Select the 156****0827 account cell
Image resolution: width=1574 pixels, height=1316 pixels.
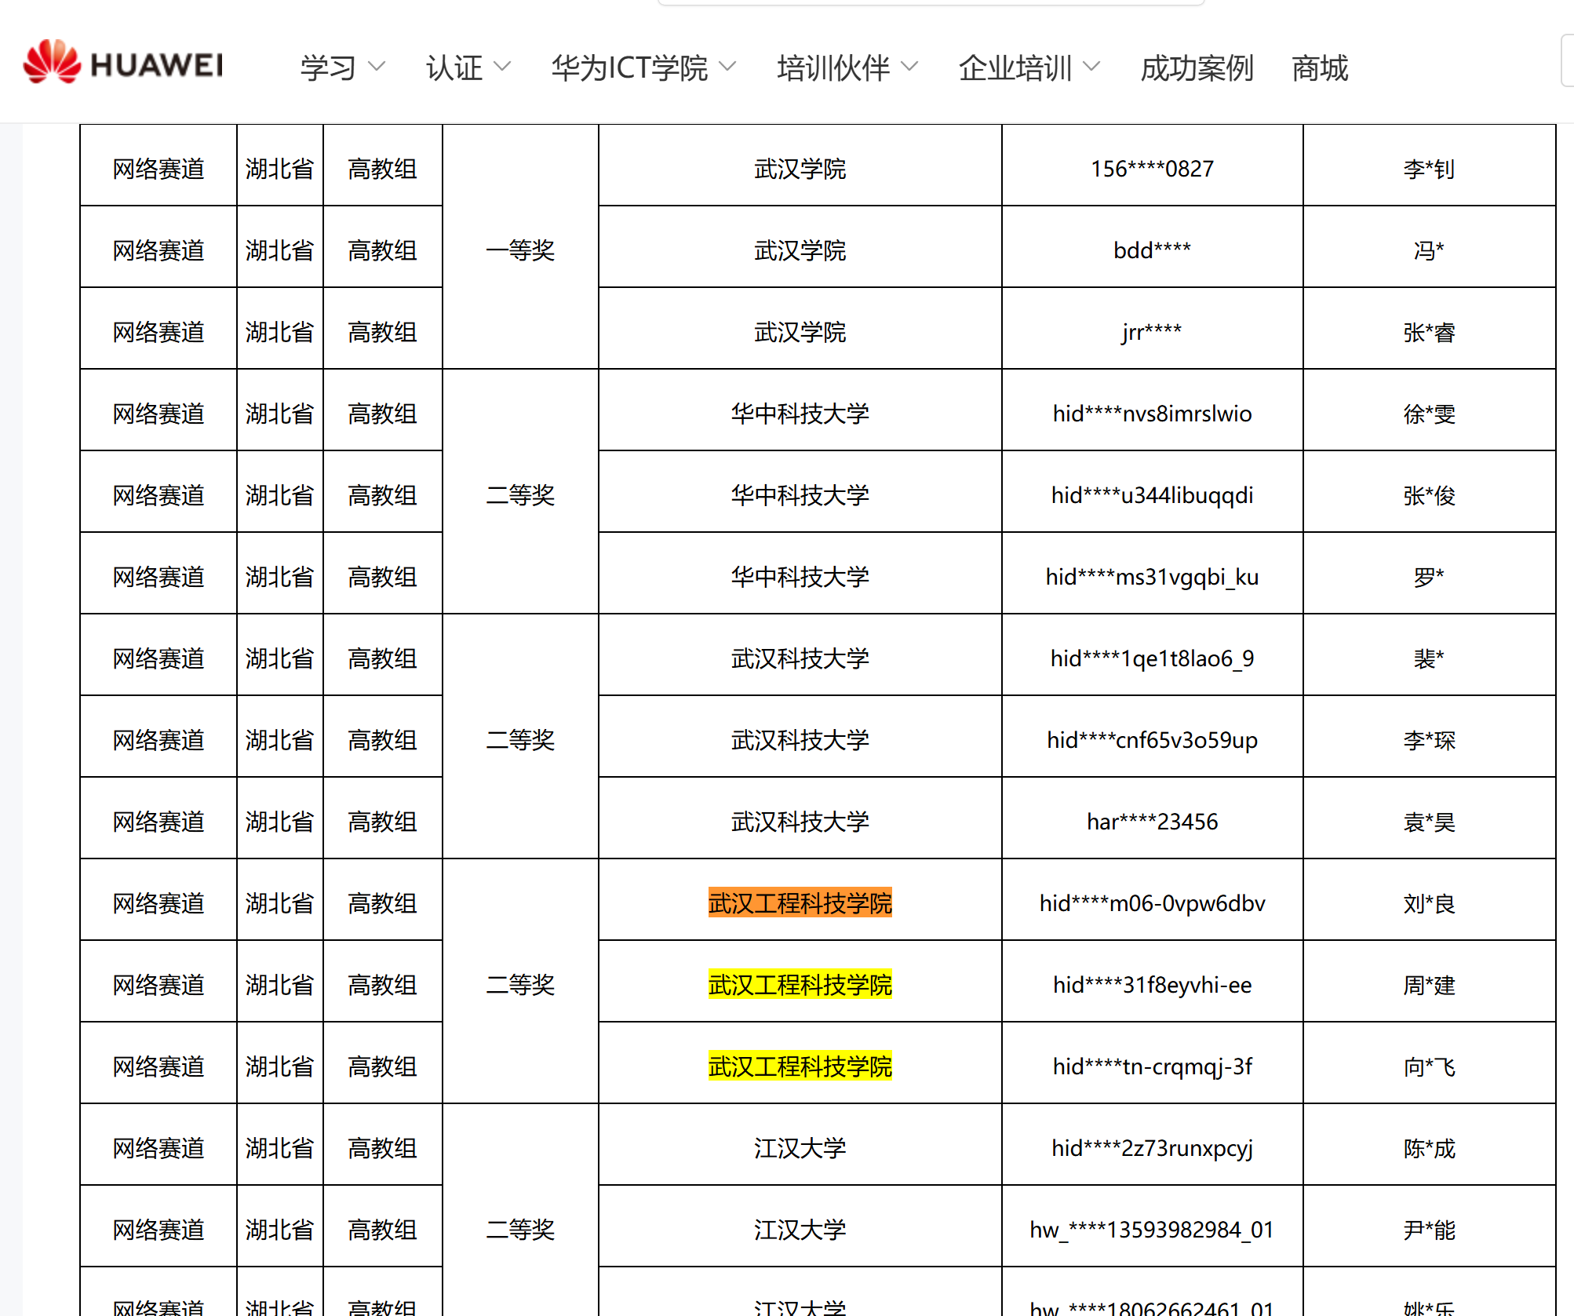(1151, 169)
